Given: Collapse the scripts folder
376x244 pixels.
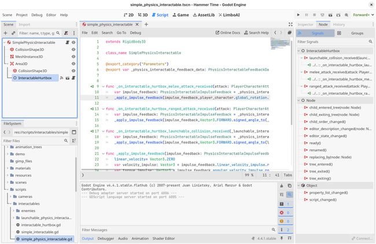Looking at the screenshot, I should click(8, 189).
